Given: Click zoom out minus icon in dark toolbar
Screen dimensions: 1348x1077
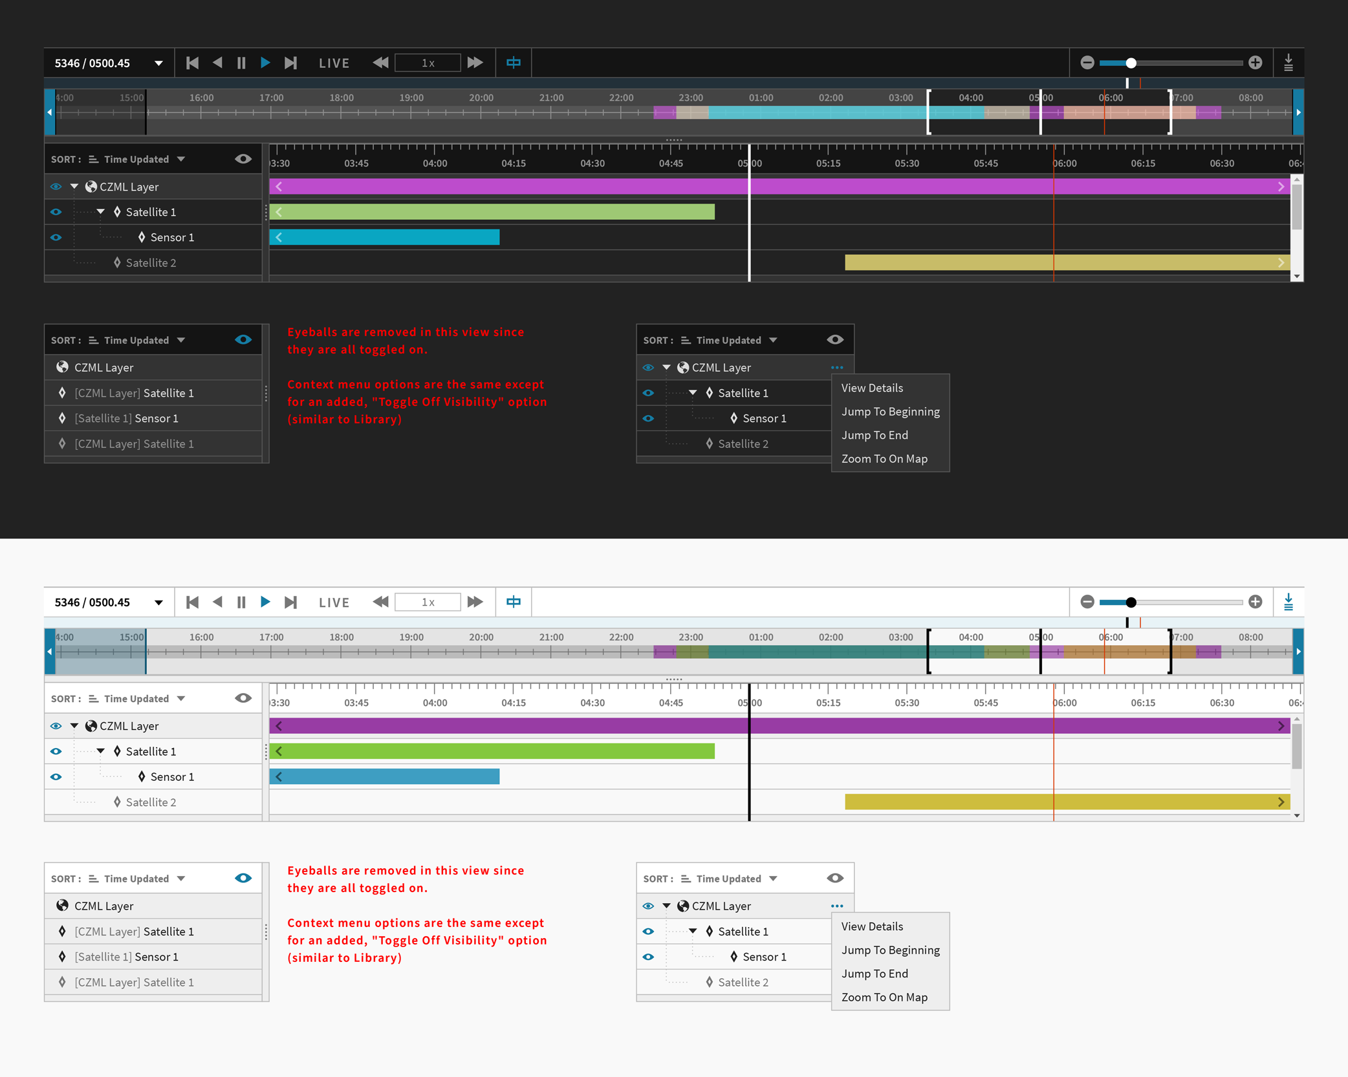Looking at the screenshot, I should (x=1087, y=63).
